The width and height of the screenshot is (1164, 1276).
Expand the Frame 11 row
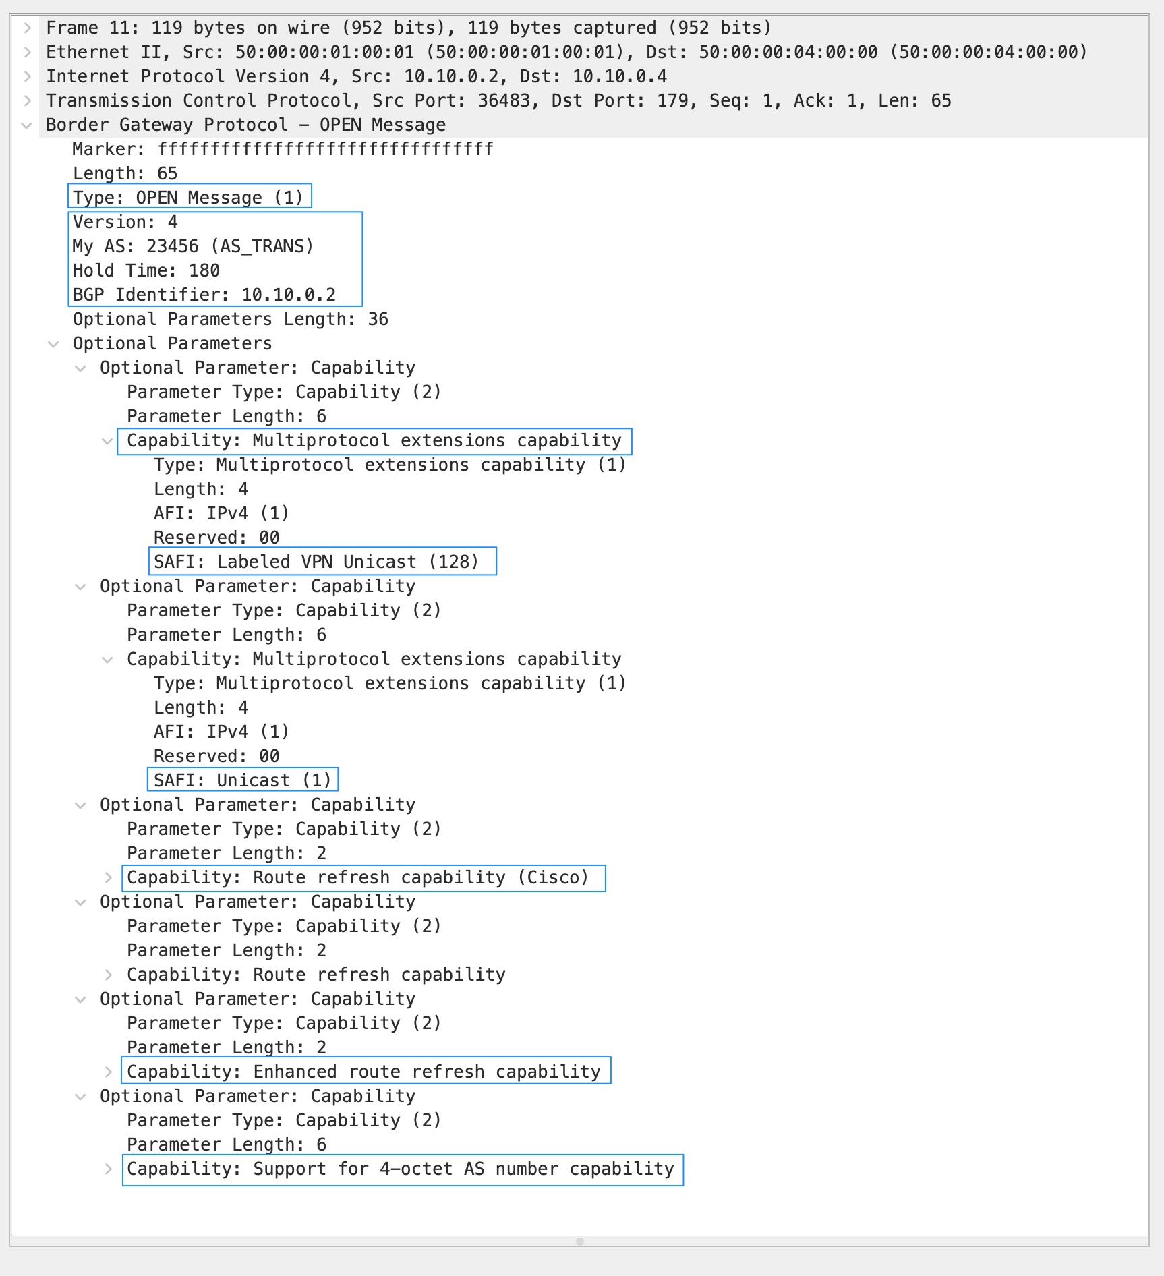27,28
